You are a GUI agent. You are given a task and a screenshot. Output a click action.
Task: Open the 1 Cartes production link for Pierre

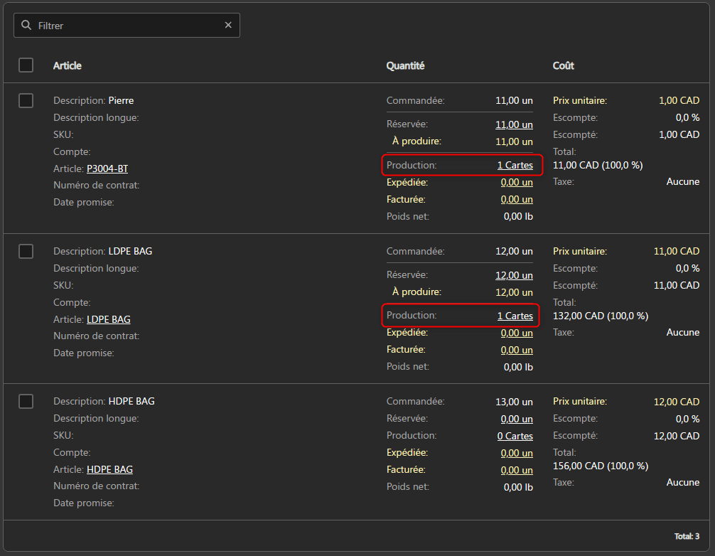[515, 166]
